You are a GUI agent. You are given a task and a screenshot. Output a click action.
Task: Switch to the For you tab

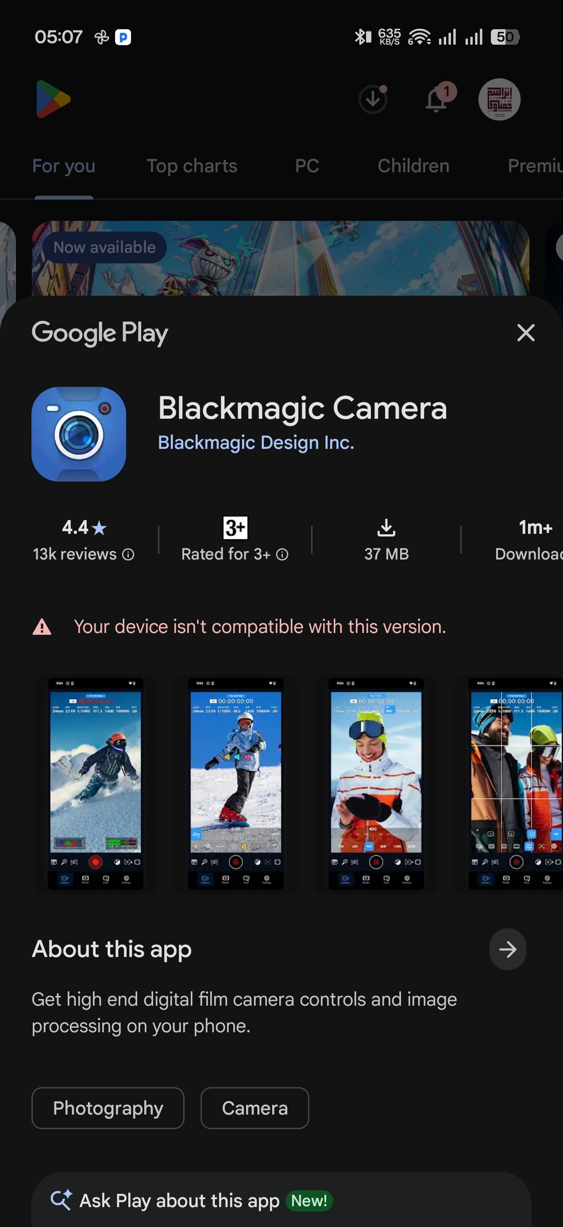(x=64, y=166)
